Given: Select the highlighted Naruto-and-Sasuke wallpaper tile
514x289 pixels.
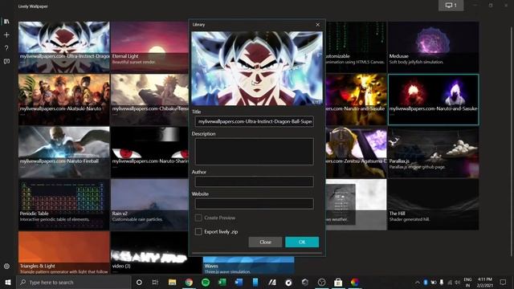Looking at the screenshot, I should click(x=434, y=100).
